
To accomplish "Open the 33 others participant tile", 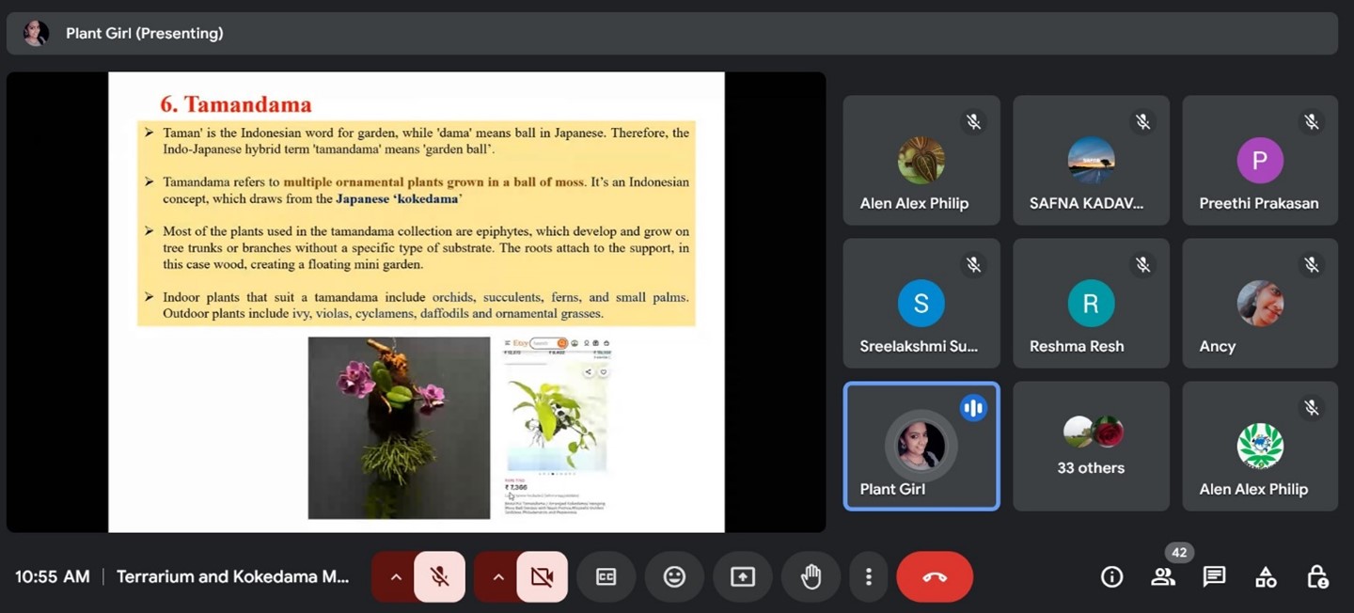I will coord(1091,447).
